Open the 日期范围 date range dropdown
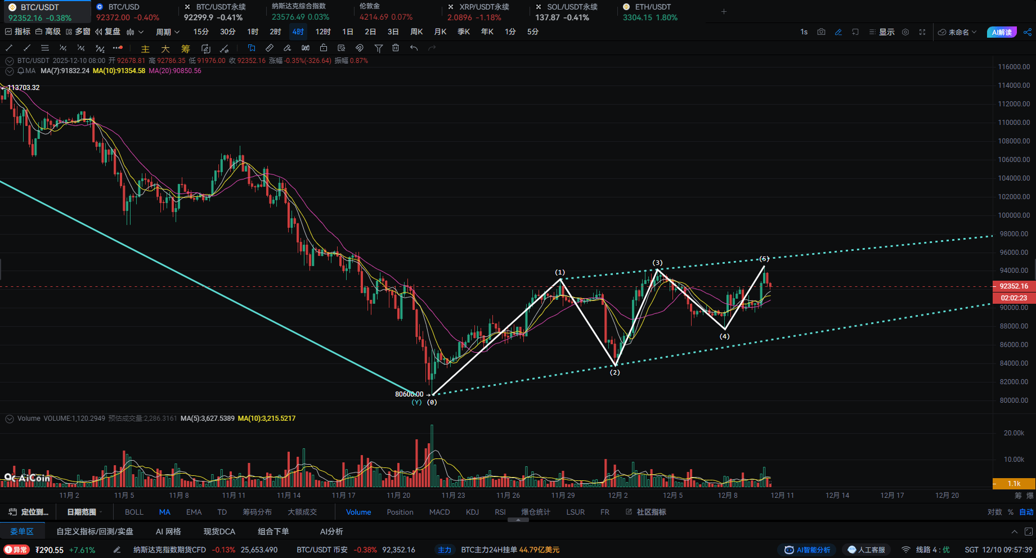The image size is (1036, 558). pyautogui.click(x=84, y=512)
